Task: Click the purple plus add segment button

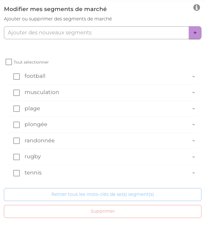Action: coord(195,33)
